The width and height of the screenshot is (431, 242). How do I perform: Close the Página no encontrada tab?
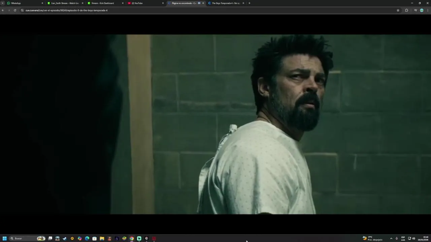[203, 3]
